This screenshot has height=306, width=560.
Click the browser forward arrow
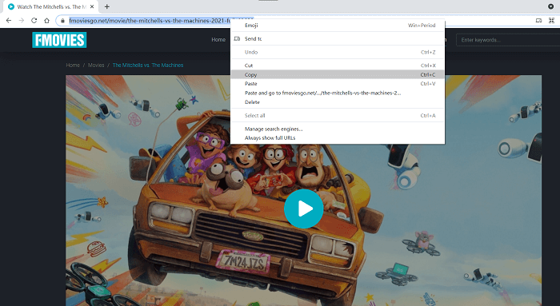tap(22, 21)
